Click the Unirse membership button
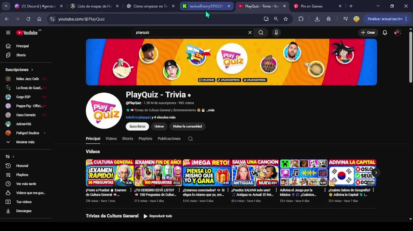Image resolution: width=413 pixels, height=231 pixels. (159, 126)
